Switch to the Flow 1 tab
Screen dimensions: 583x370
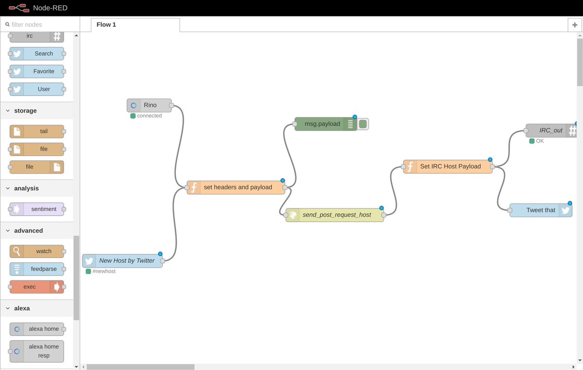pyautogui.click(x=135, y=25)
